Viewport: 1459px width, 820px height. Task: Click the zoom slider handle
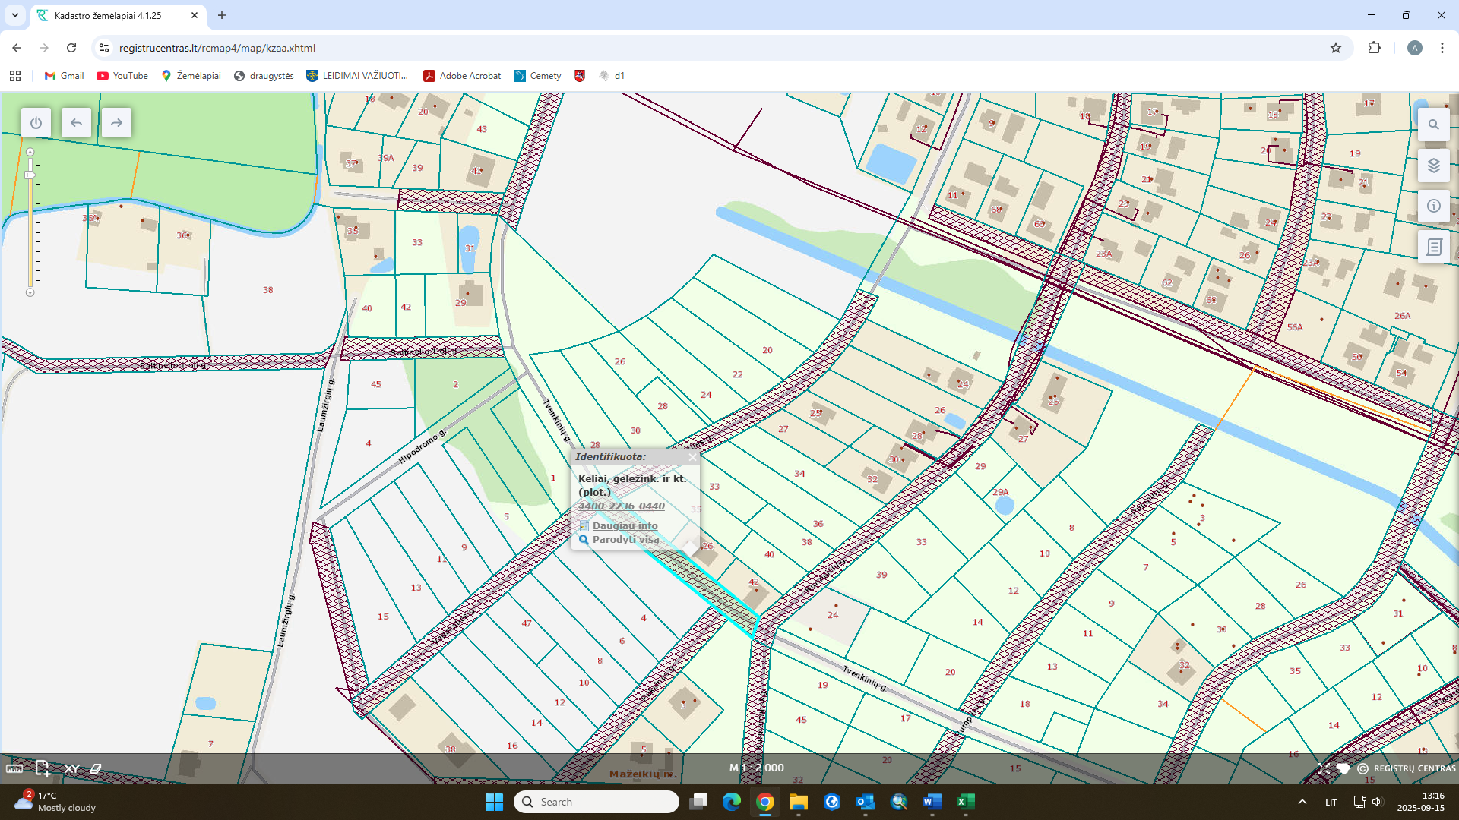click(x=30, y=175)
